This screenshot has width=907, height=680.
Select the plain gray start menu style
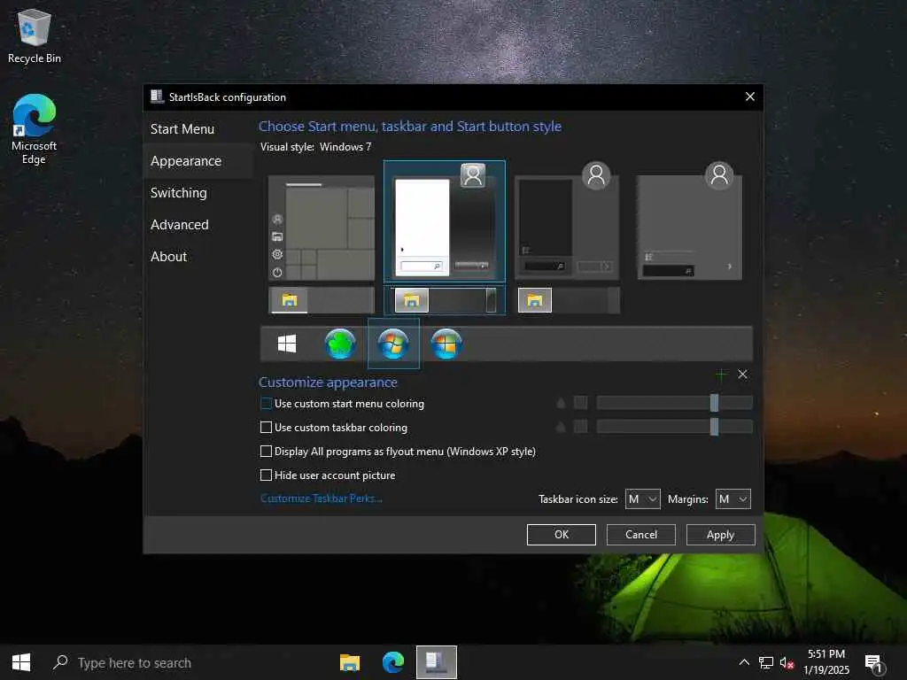689,221
